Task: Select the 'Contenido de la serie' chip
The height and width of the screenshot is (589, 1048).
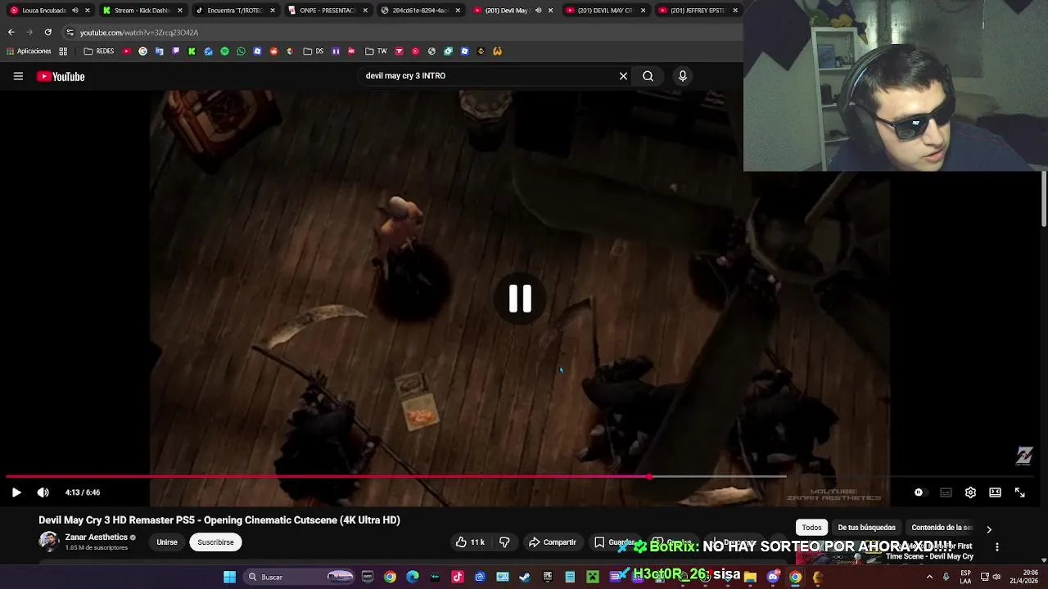Action: click(942, 528)
